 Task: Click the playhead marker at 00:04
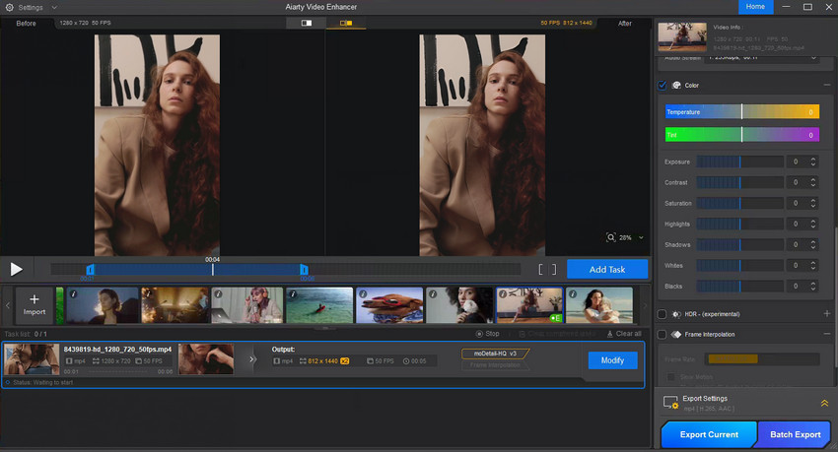pos(213,269)
